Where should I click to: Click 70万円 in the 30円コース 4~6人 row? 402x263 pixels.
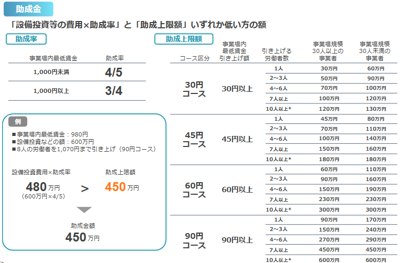click(329, 88)
